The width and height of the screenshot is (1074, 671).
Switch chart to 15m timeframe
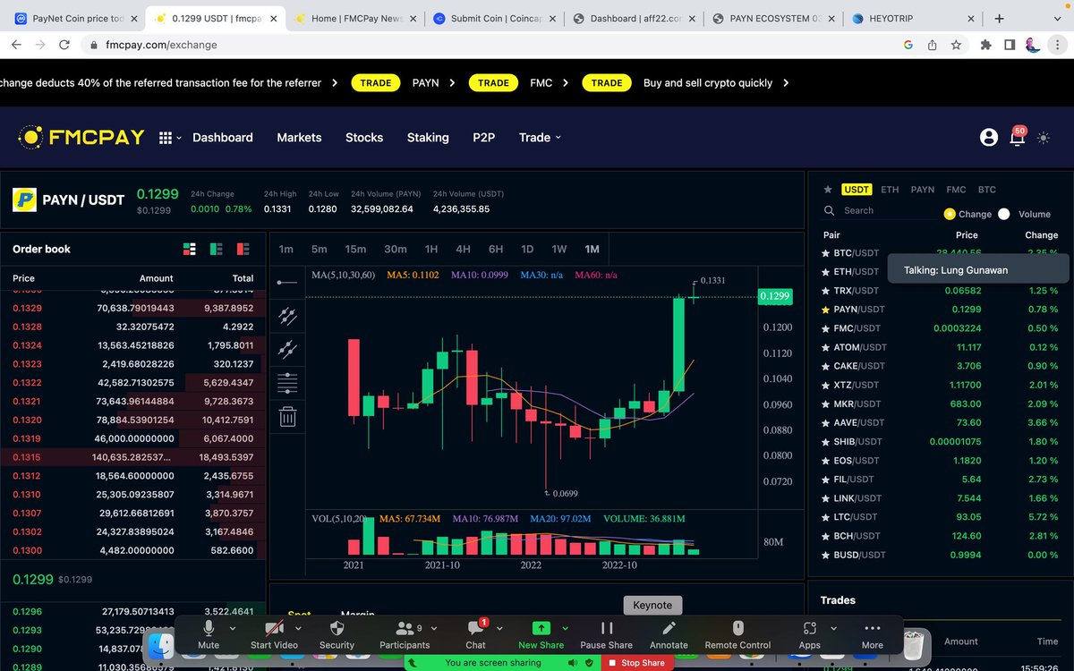[355, 249]
